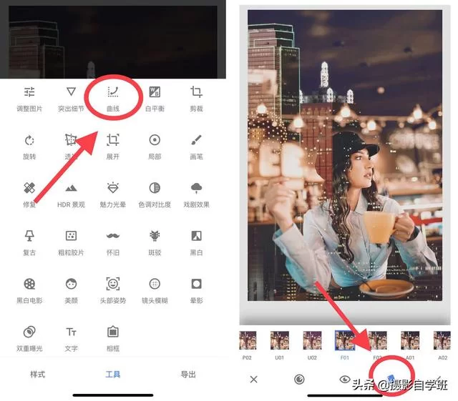Choose the Healing (修复) tool
The width and height of the screenshot is (458, 401).
click(x=29, y=193)
